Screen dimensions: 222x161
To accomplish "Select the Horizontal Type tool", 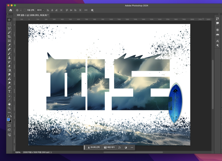I will (9, 91).
